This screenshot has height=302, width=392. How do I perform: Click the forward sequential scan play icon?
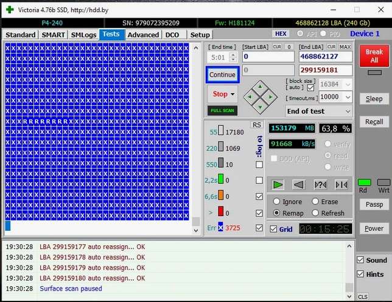point(278,184)
